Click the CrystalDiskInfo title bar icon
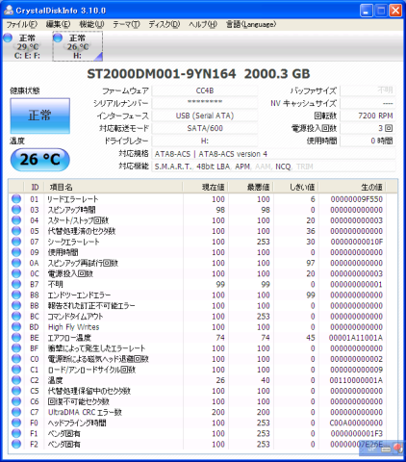Image resolution: width=406 pixels, height=462 pixels. click(x=9, y=10)
